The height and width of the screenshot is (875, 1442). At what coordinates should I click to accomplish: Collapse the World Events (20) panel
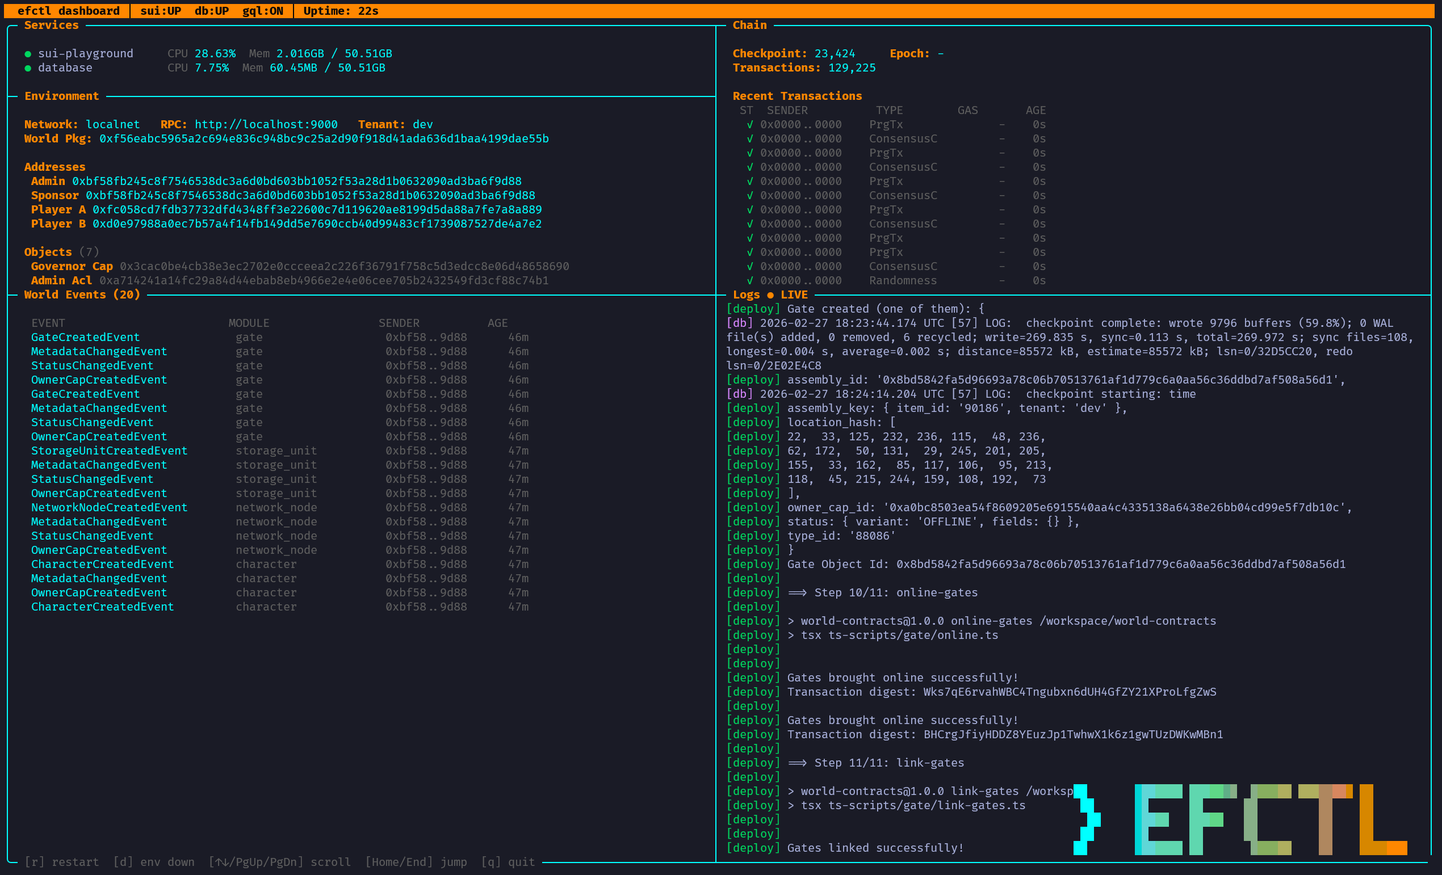[x=82, y=295]
